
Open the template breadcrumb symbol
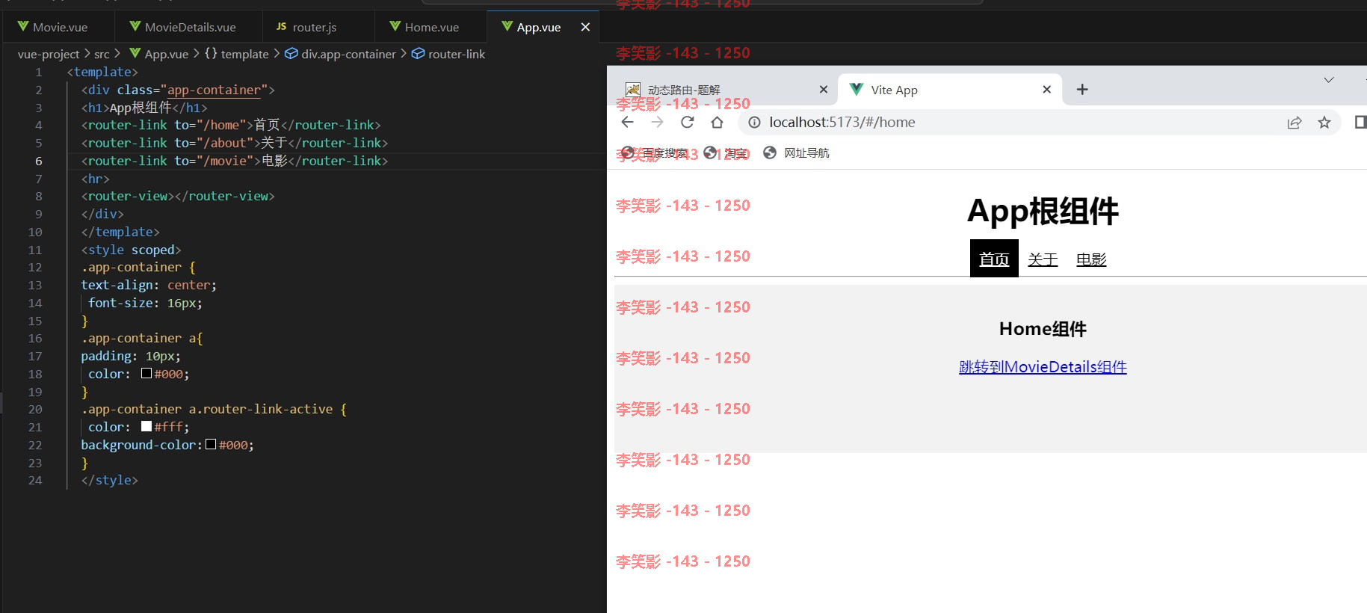pyautogui.click(x=236, y=54)
